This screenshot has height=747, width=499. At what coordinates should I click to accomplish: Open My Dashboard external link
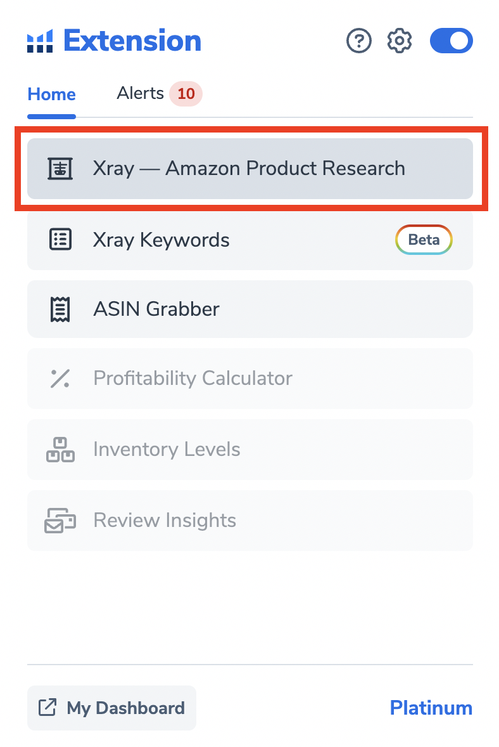(x=112, y=708)
